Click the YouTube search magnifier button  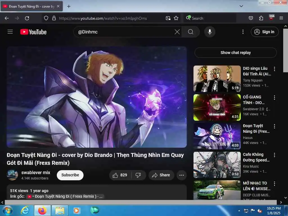pos(191,32)
